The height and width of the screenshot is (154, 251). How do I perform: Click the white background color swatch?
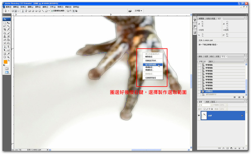(x=8, y=65)
